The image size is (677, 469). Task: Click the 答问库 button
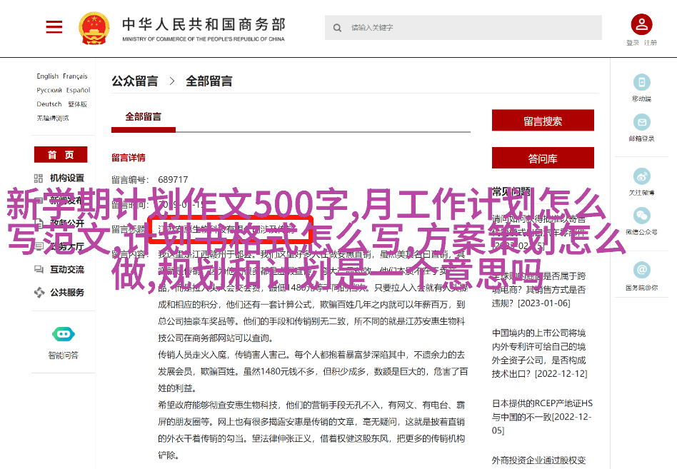click(543, 158)
